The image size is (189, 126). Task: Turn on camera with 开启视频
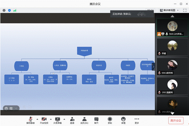click(44, 121)
